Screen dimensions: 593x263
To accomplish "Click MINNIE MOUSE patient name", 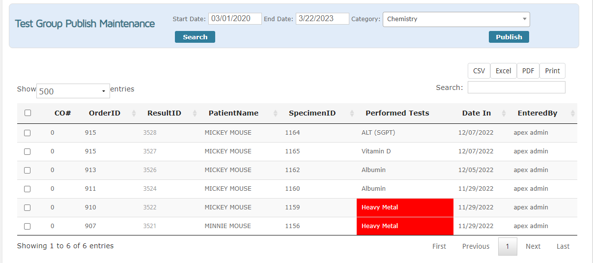I will click(x=227, y=226).
